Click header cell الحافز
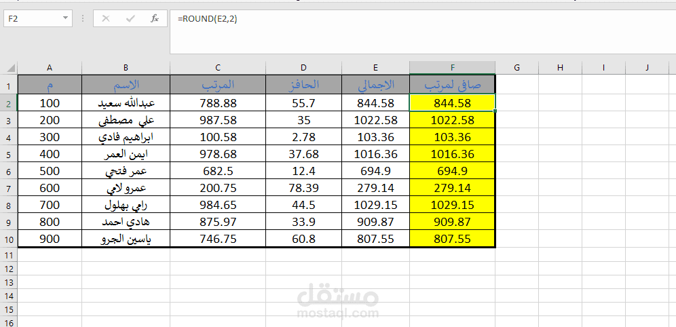 pos(303,85)
